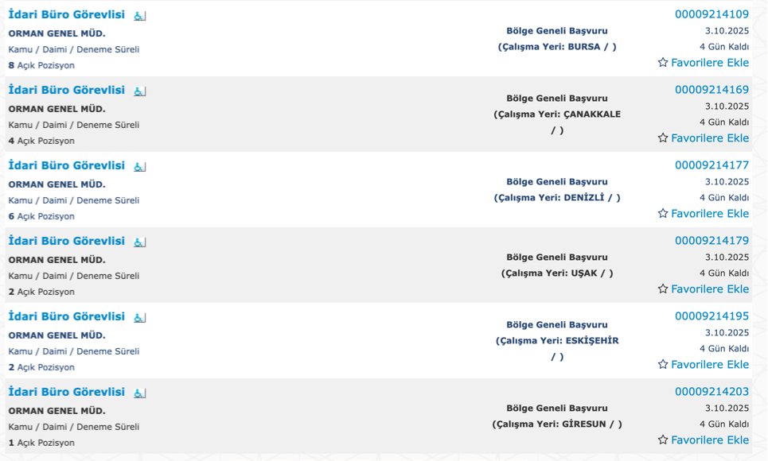The height and width of the screenshot is (461, 768).
Task: Open job posting number 00009214109
Action: 711,14
